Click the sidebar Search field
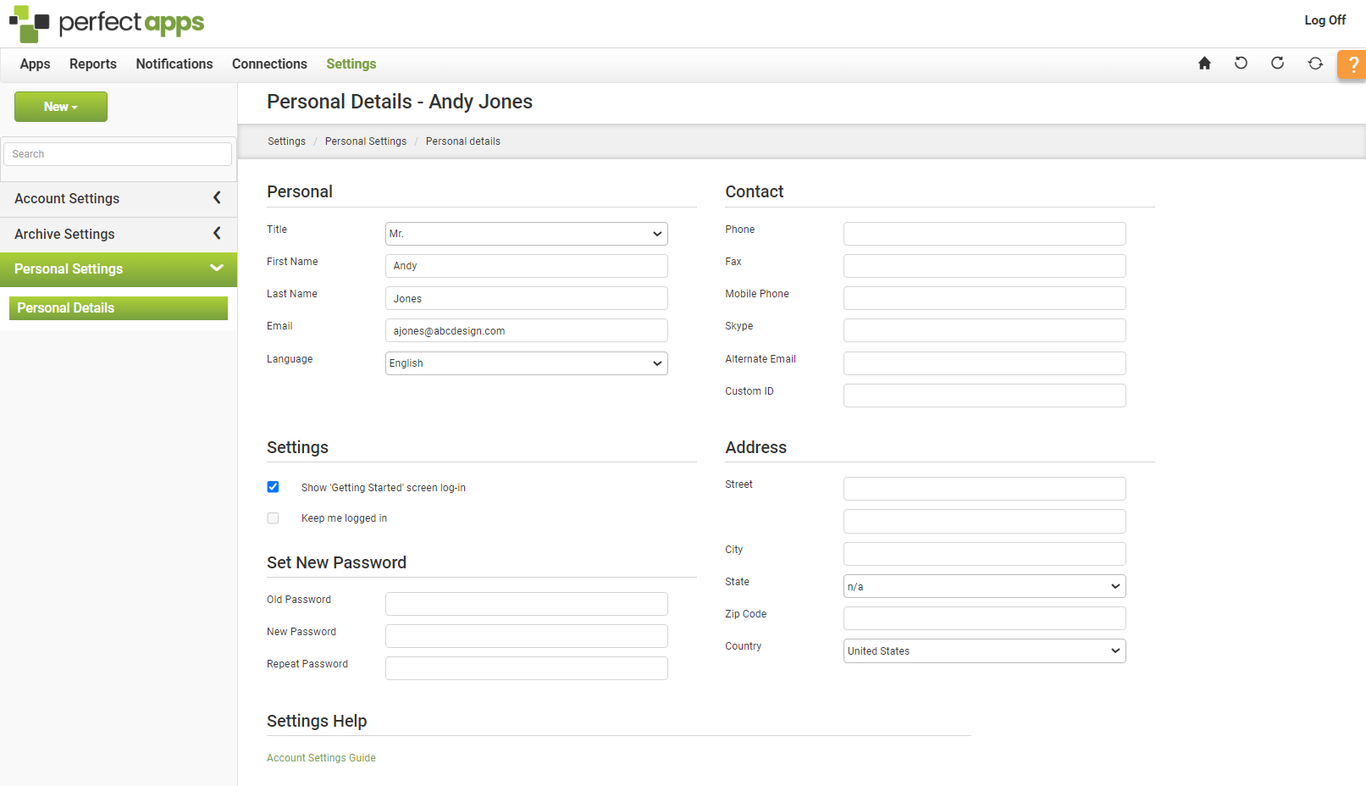 pyautogui.click(x=118, y=154)
